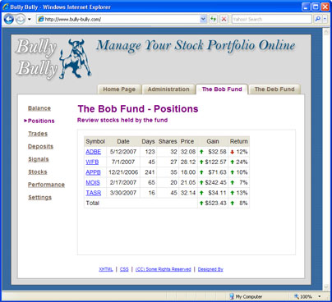Click the Stop loading red X icon
This screenshot has height=302, width=332.
[224, 19]
